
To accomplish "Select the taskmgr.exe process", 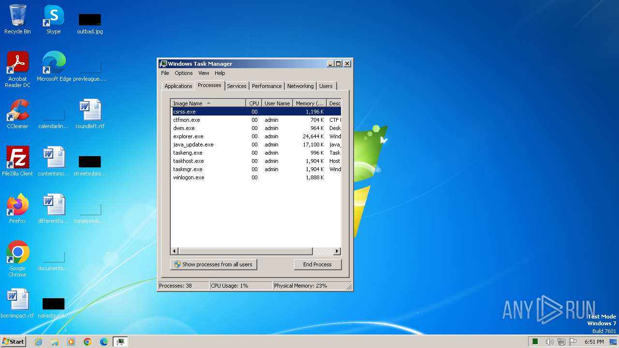I will click(x=256, y=169).
